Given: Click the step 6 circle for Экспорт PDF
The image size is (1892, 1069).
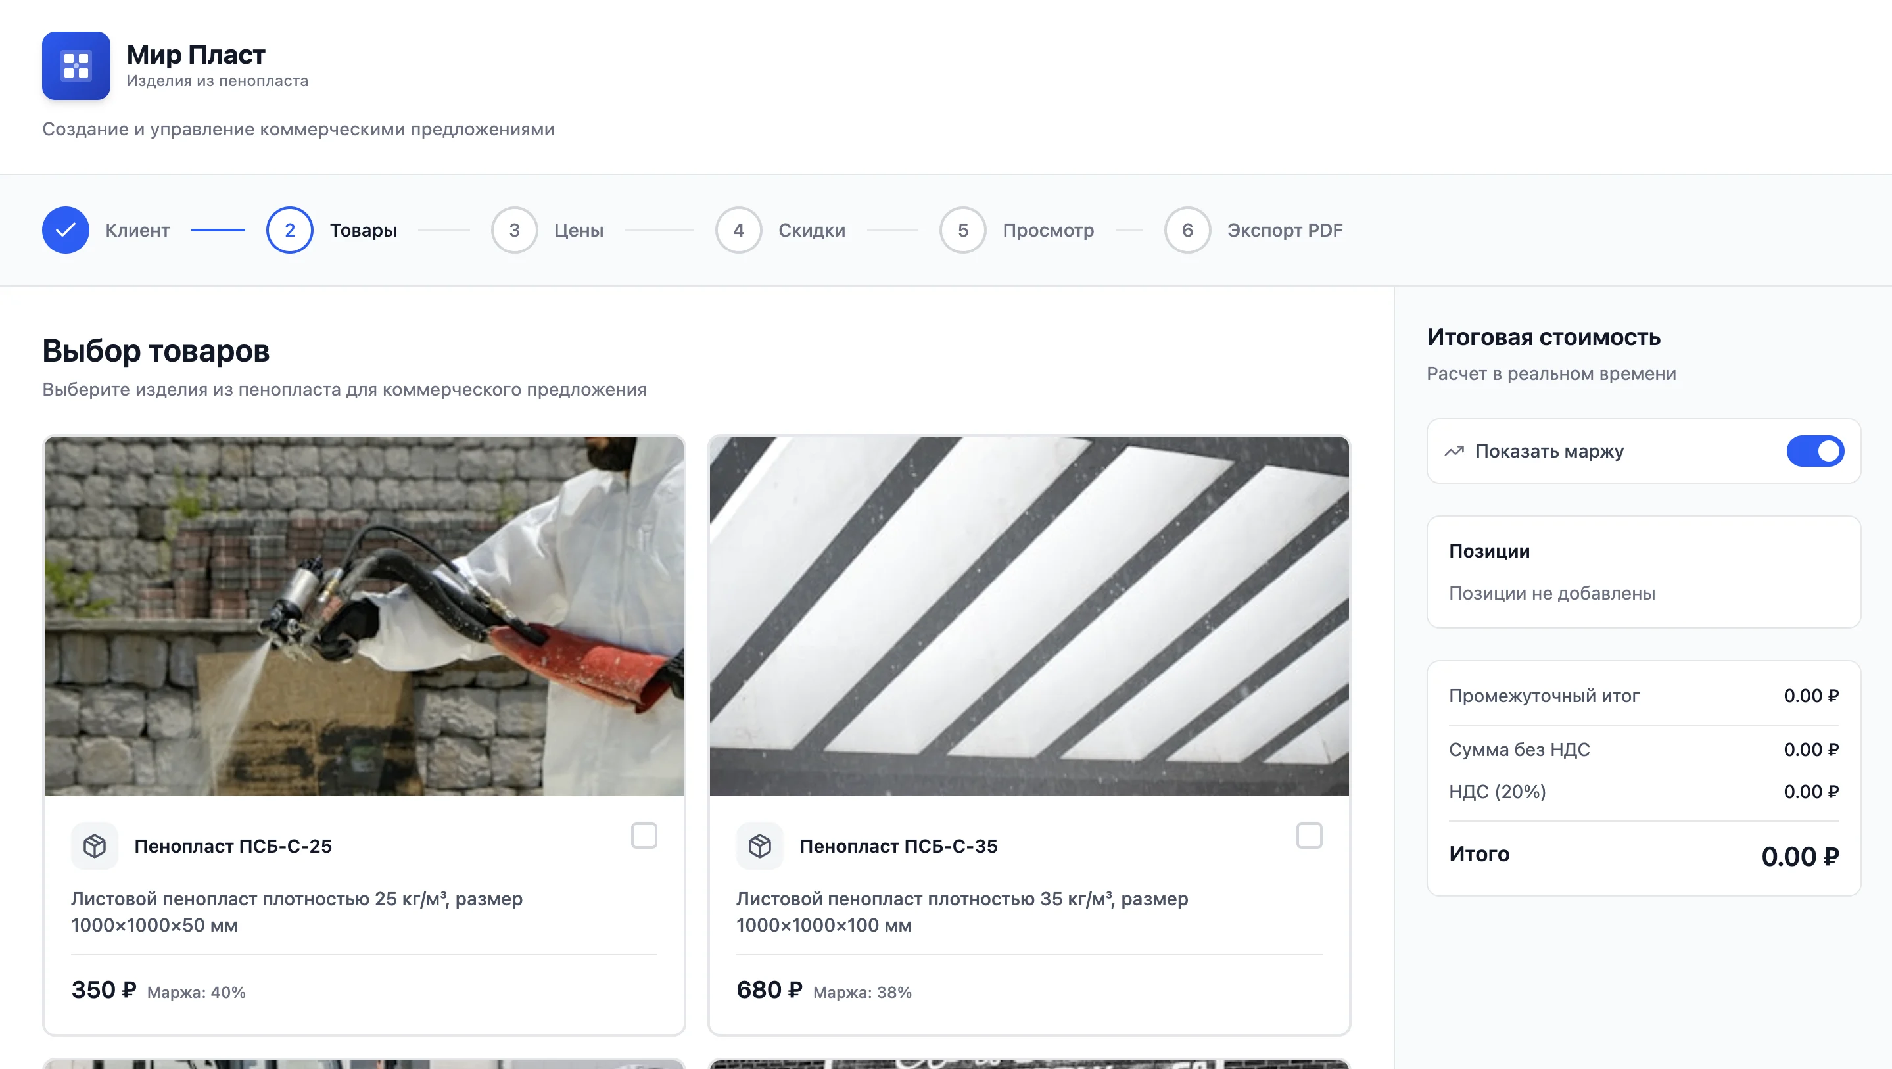Looking at the screenshot, I should coord(1187,230).
